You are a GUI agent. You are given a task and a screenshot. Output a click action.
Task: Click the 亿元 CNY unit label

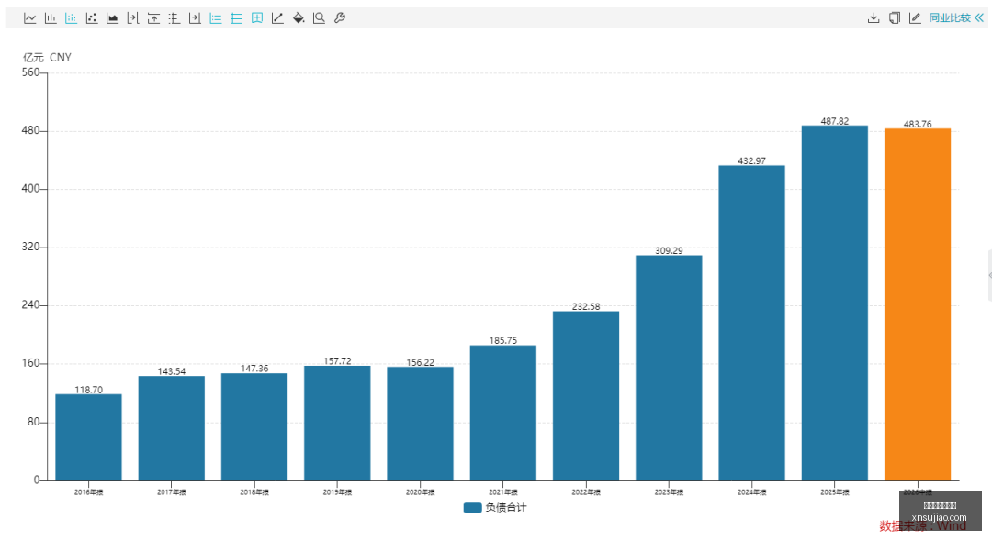48,58
